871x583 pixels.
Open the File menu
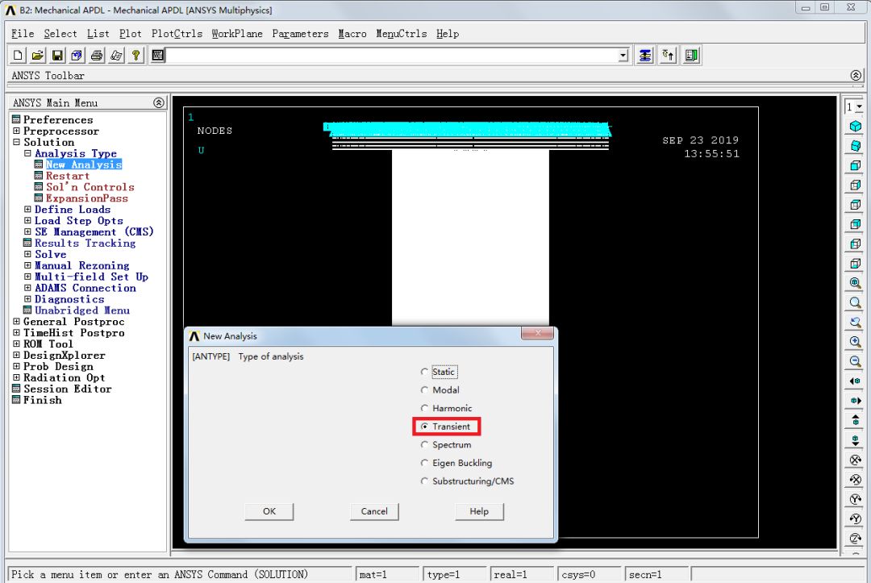(23, 34)
